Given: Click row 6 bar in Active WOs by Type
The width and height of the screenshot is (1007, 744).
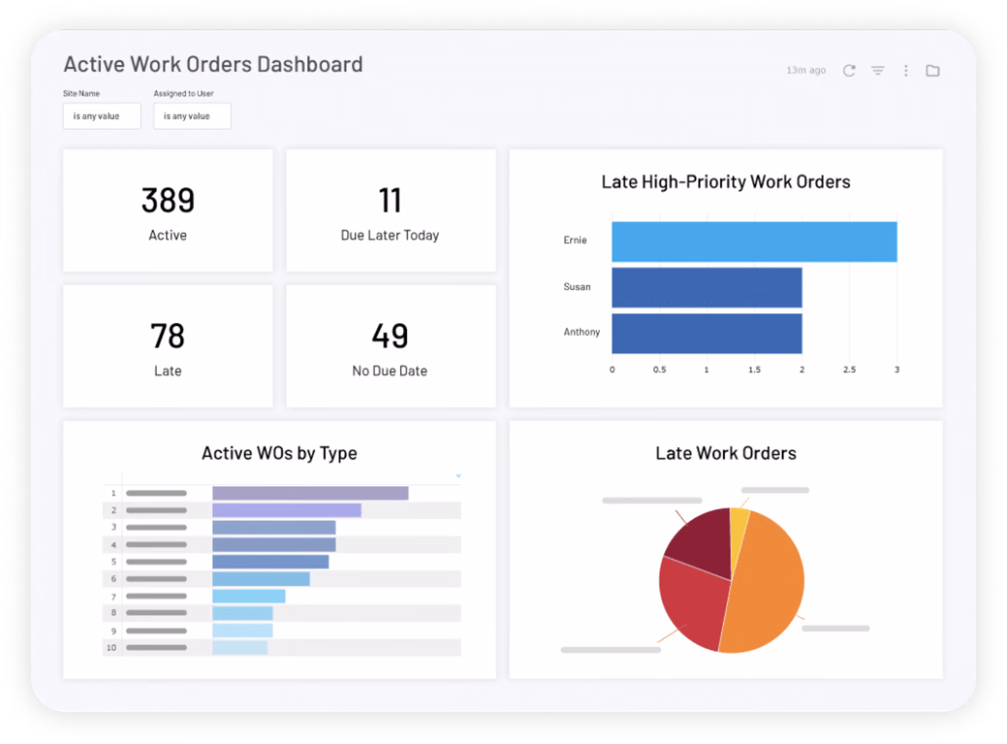Looking at the screenshot, I should tap(261, 579).
